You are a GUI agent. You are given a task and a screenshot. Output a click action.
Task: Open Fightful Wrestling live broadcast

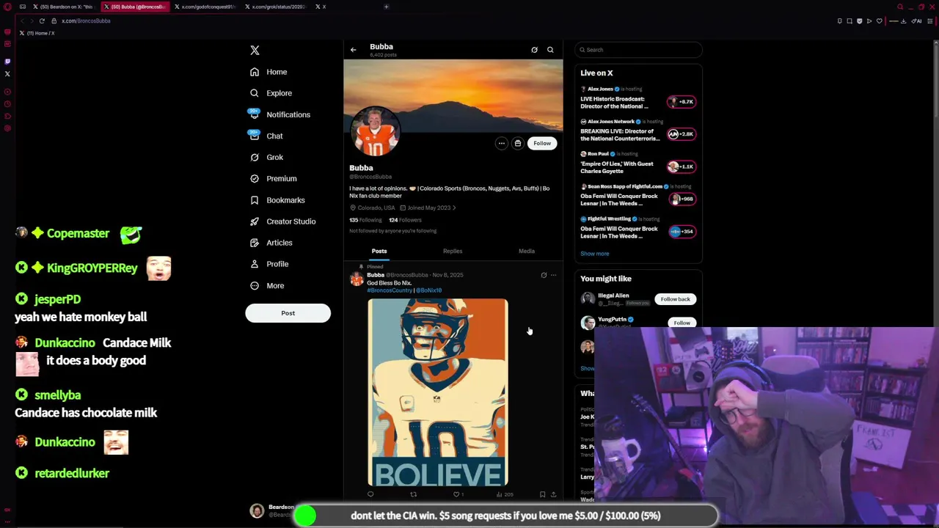click(638, 227)
